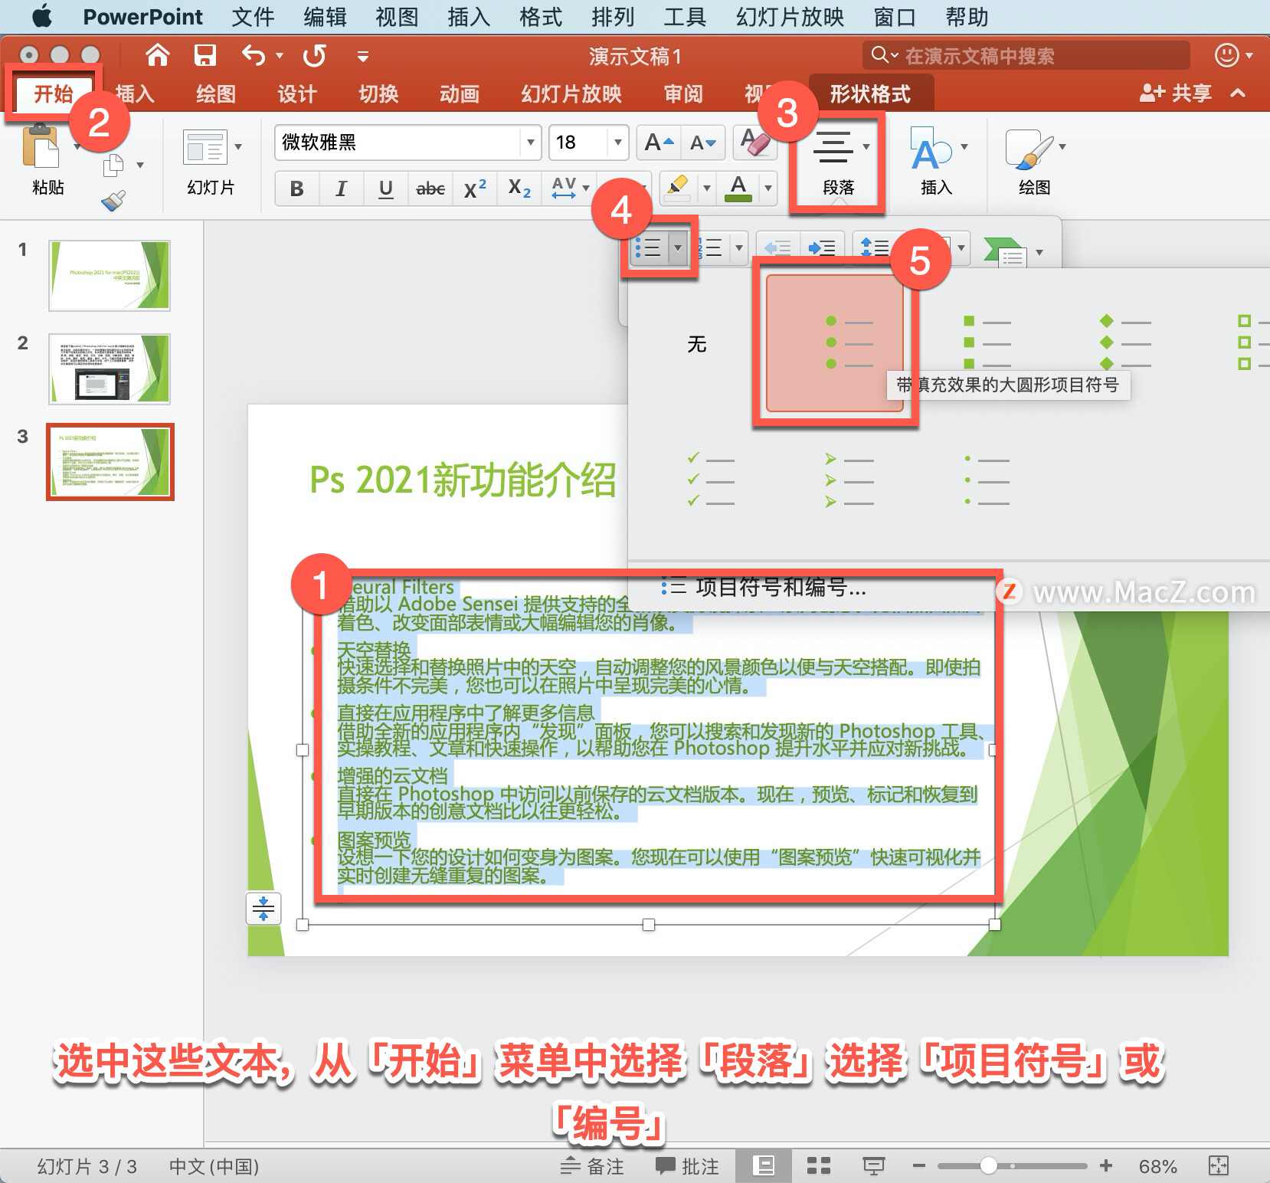Screen dimensions: 1270x1183
Task: Start slide show view from status bar
Action: (874, 1165)
